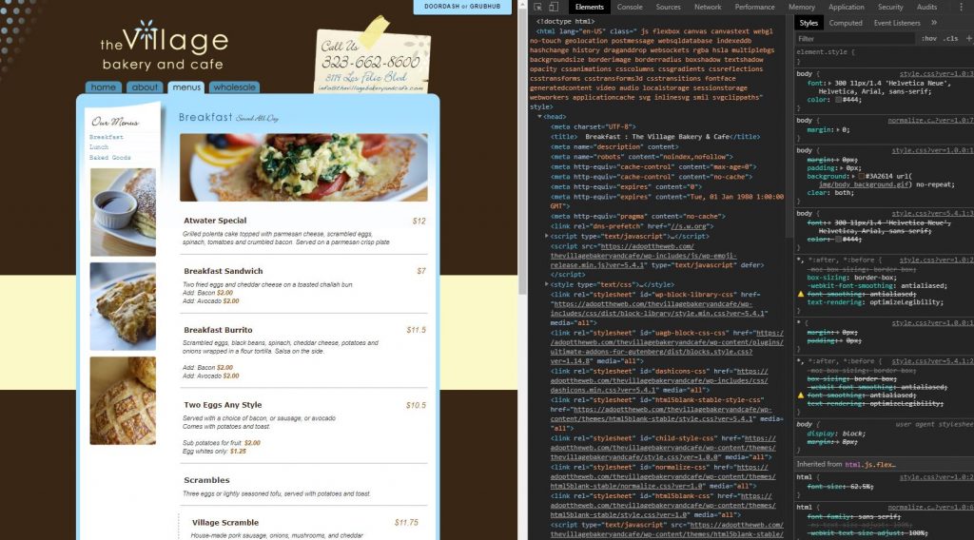Switch to the Console tab

click(x=630, y=7)
